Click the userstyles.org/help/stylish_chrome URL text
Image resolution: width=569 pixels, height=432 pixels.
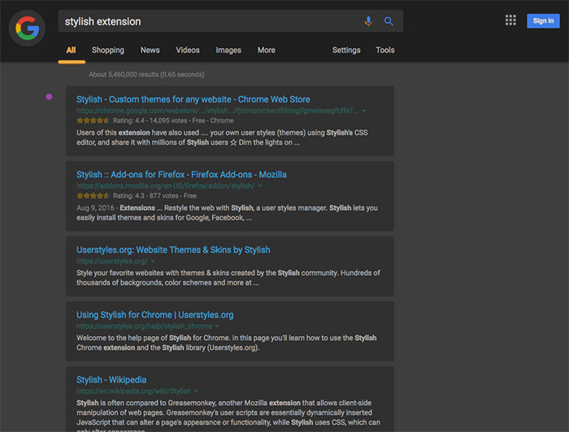coord(144,326)
